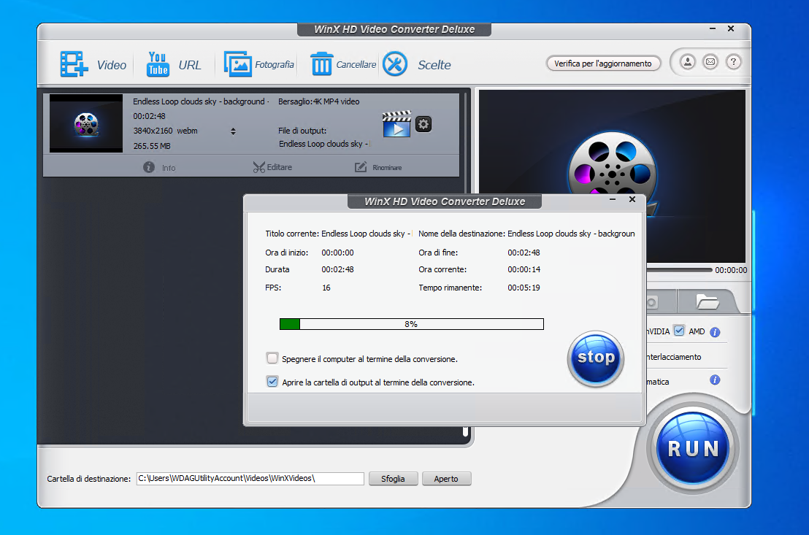Click the Cartella di destinazione path field

point(250,478)
